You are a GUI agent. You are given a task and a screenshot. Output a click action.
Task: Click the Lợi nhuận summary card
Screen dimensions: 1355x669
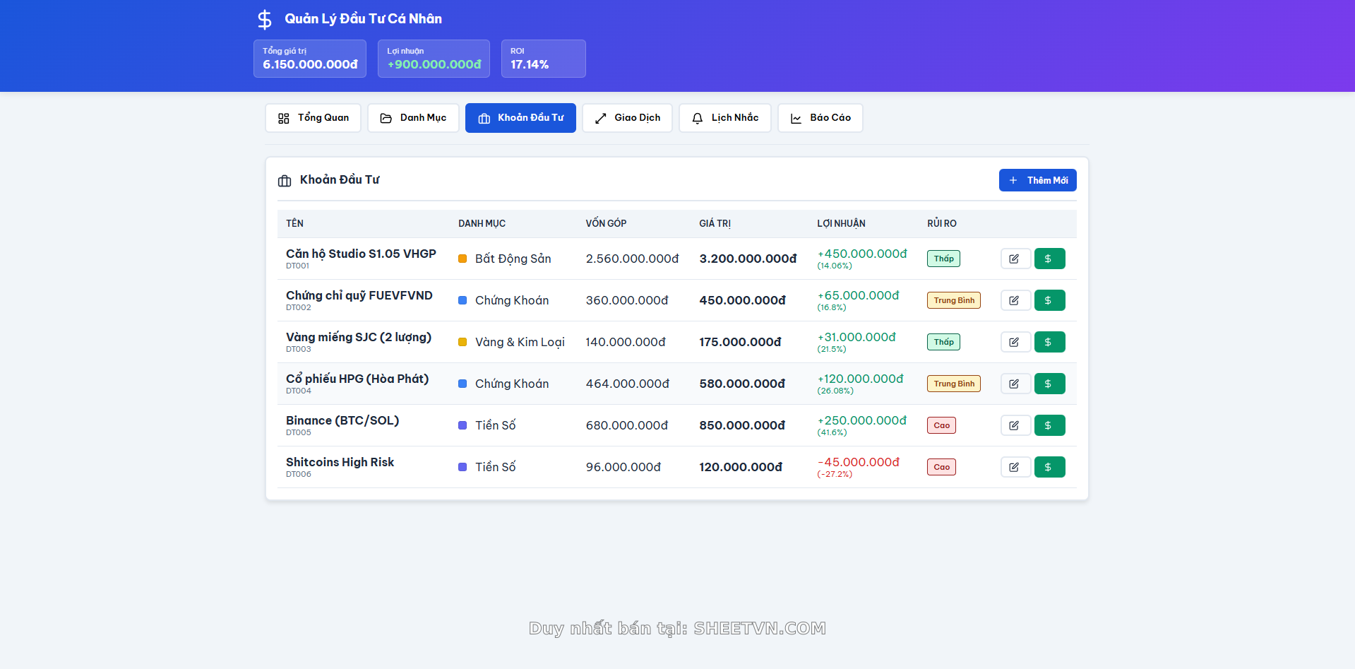[434, 59]
